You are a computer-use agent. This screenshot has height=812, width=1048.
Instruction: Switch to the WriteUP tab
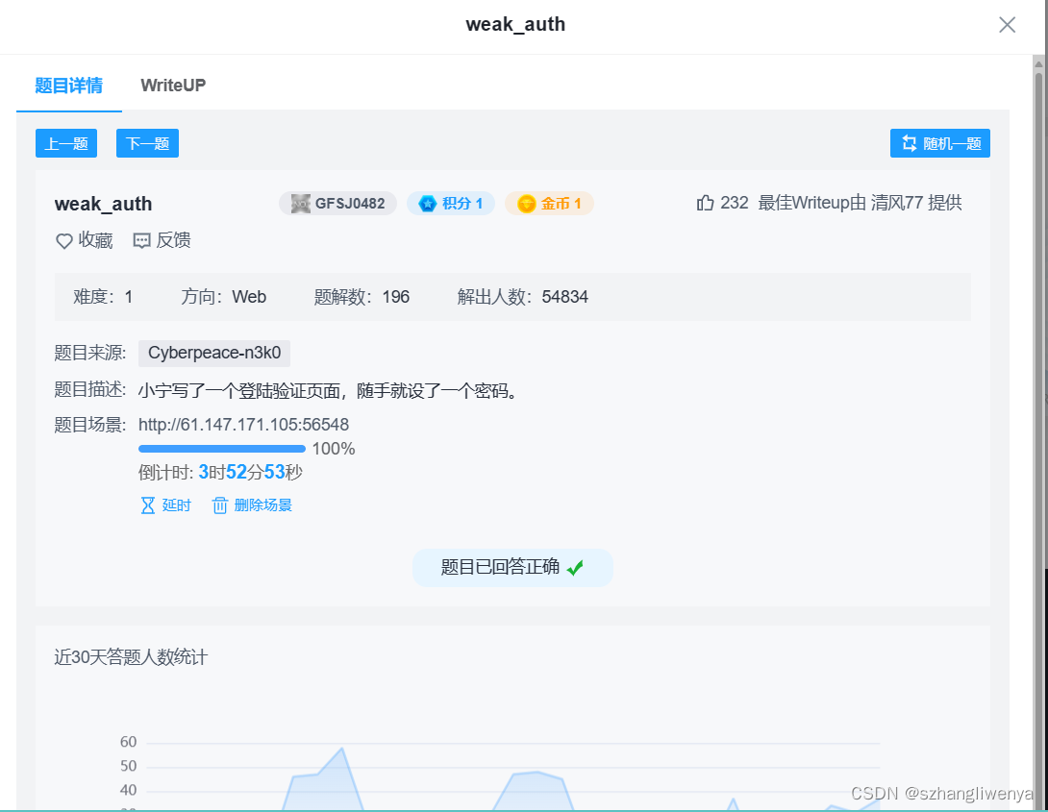172,85
